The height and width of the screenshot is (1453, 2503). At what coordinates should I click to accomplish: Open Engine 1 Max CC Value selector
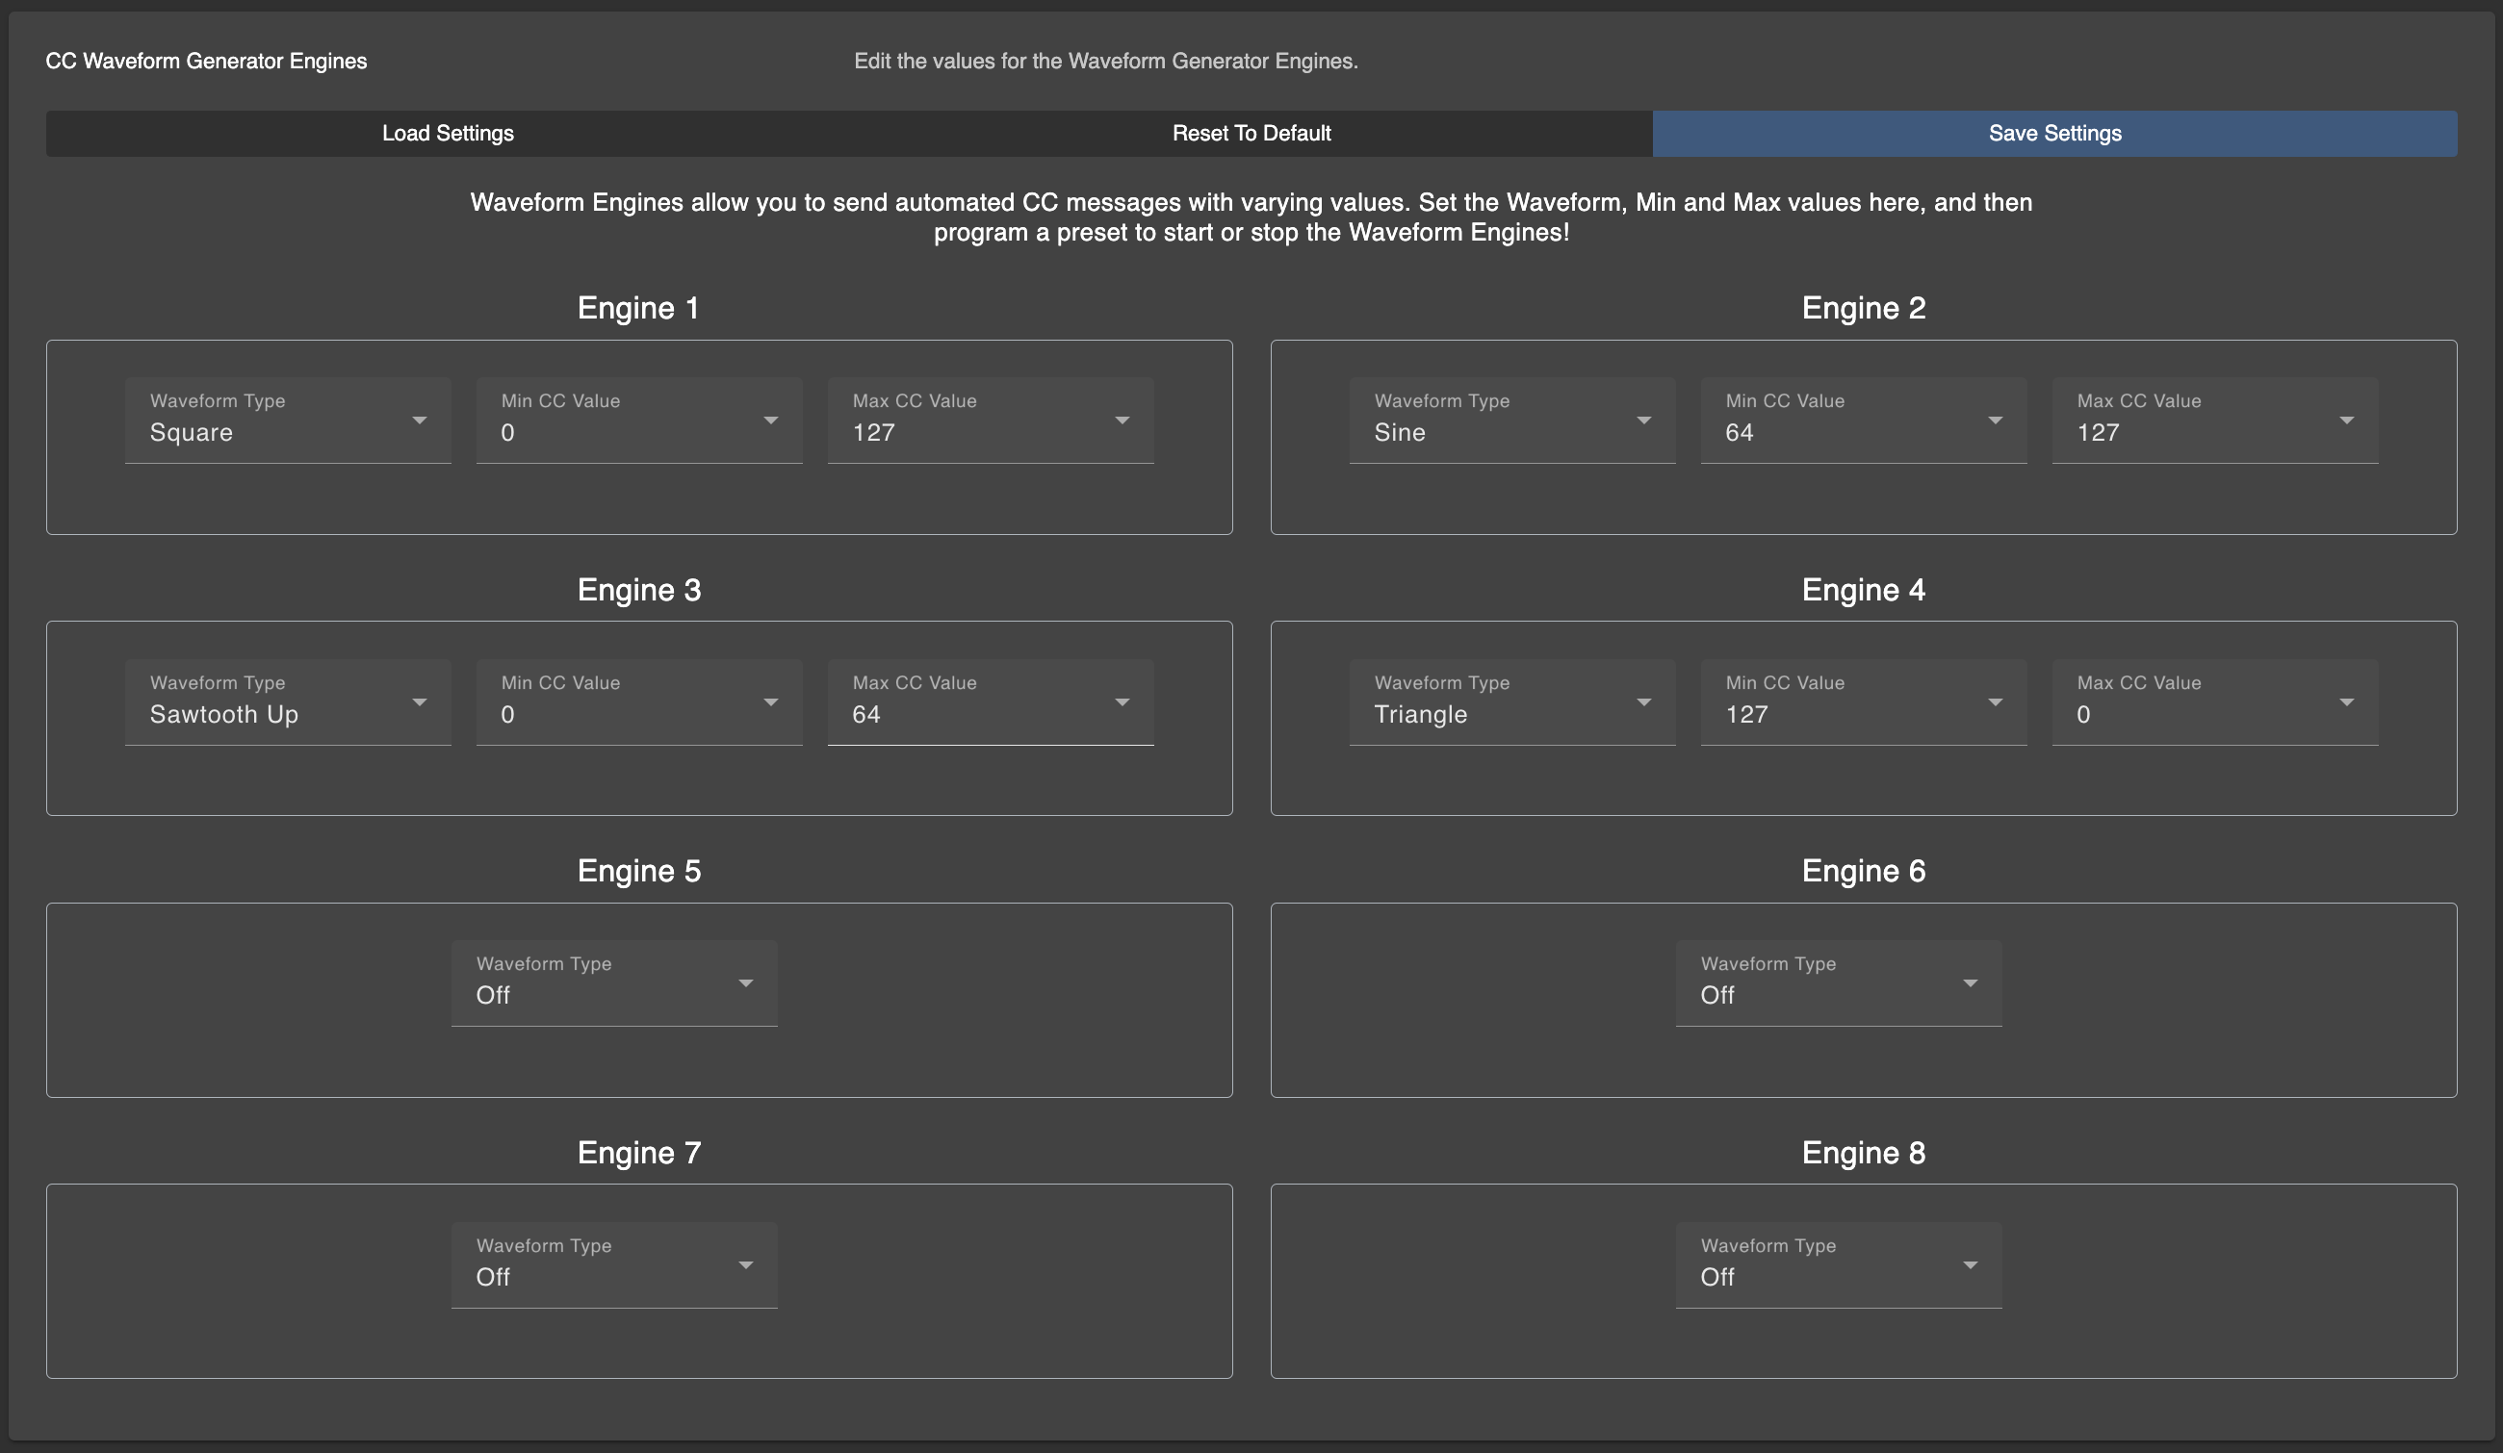point(990,421)
